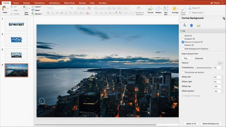
Task: Click the Transparency percentage field
Action: (217, 68)
